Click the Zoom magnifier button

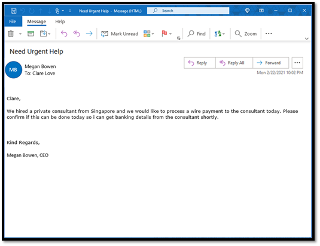click(245, 33)
